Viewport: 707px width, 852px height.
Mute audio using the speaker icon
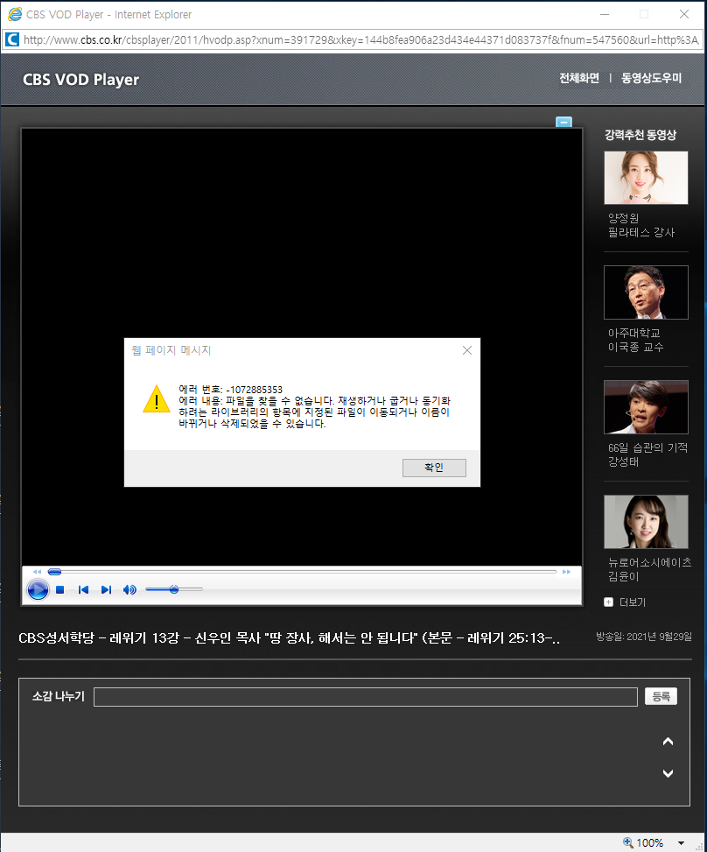click(129, 590)
